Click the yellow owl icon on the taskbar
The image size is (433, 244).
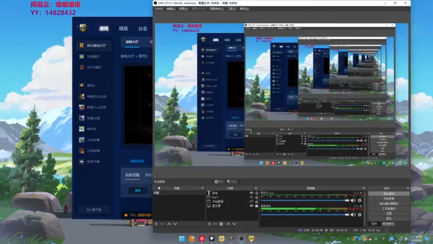tap(251, 239)
